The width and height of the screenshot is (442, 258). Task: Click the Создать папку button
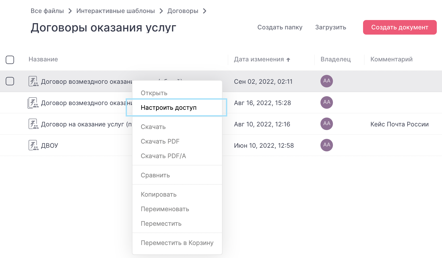click(x=280, y=27)
